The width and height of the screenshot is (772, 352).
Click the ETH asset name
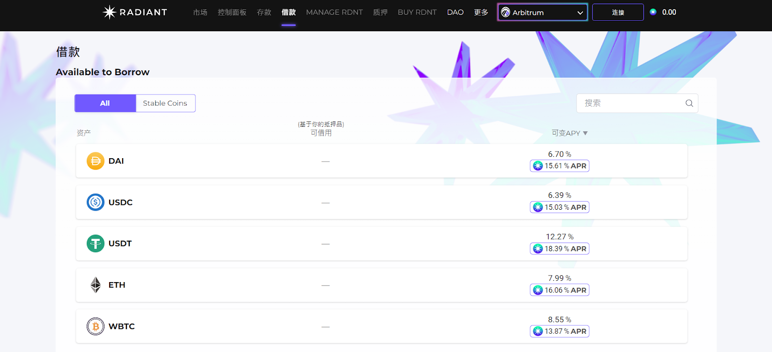tap(117, 285)
